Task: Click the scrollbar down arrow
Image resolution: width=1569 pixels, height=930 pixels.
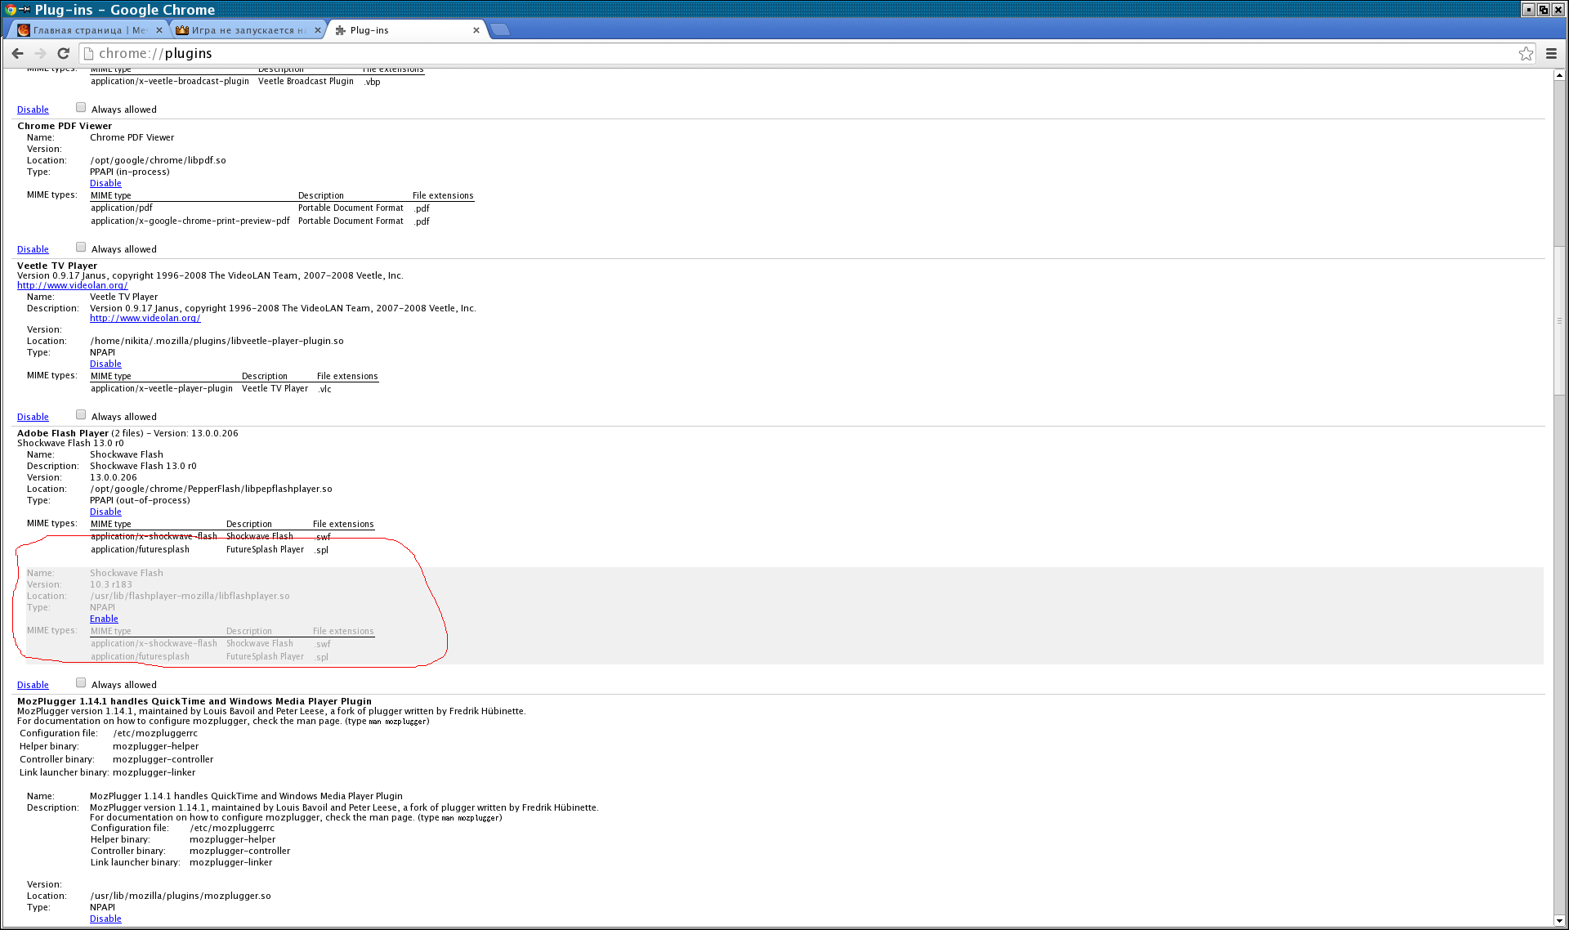Action: [1559, 921]
